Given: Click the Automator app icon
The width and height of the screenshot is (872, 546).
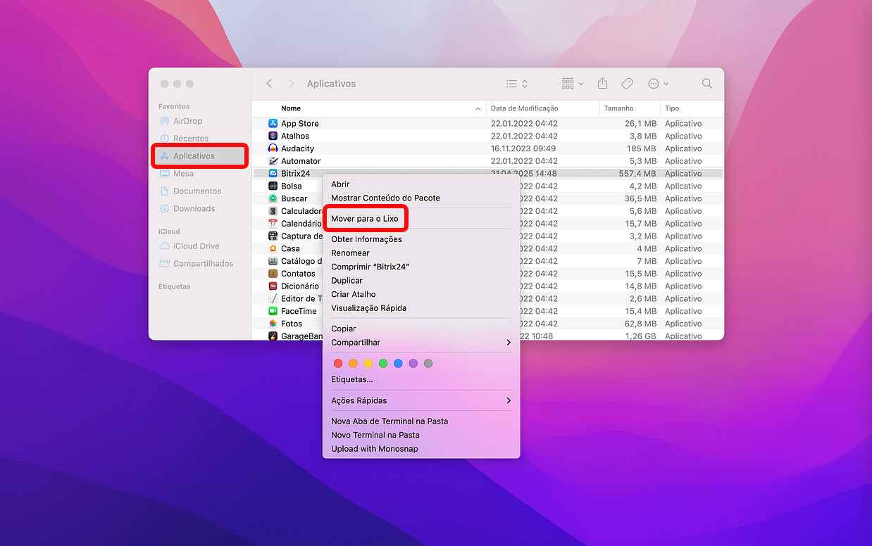Looking at the screenshot, I should tap(273, 161).
